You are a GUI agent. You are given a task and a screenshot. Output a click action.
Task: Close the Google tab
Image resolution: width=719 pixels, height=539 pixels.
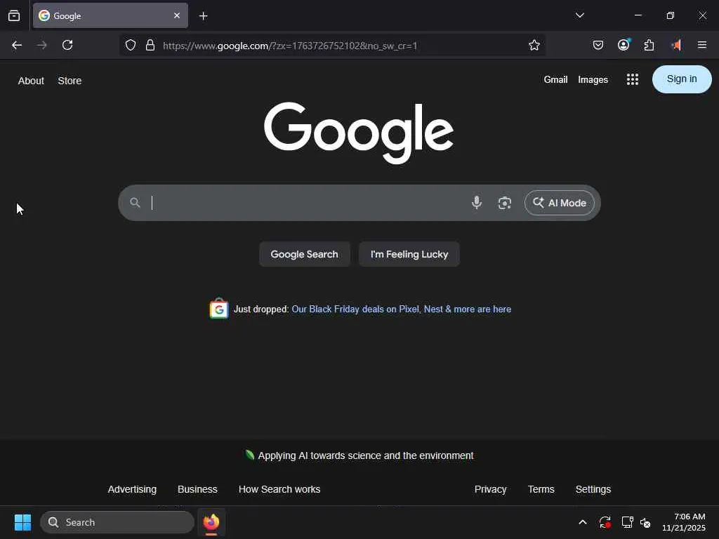coord(177,15)
